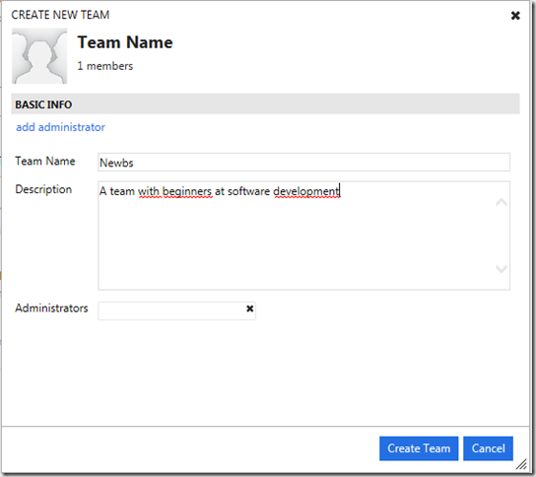Image resolution: width=536 pixels, height=477 pixels.
Task: Click the large Team Name heading
Action: click(x=125, y=42)
